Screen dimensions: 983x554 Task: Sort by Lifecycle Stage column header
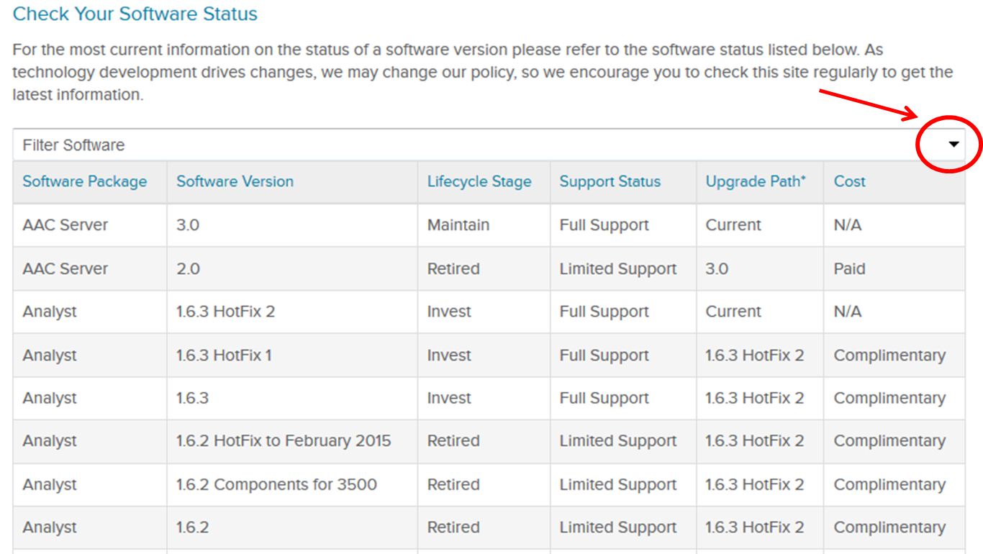[x=479, y=181]
